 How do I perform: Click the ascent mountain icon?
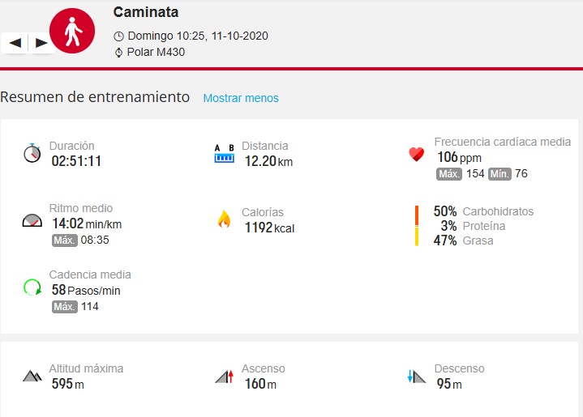point(224,376)
